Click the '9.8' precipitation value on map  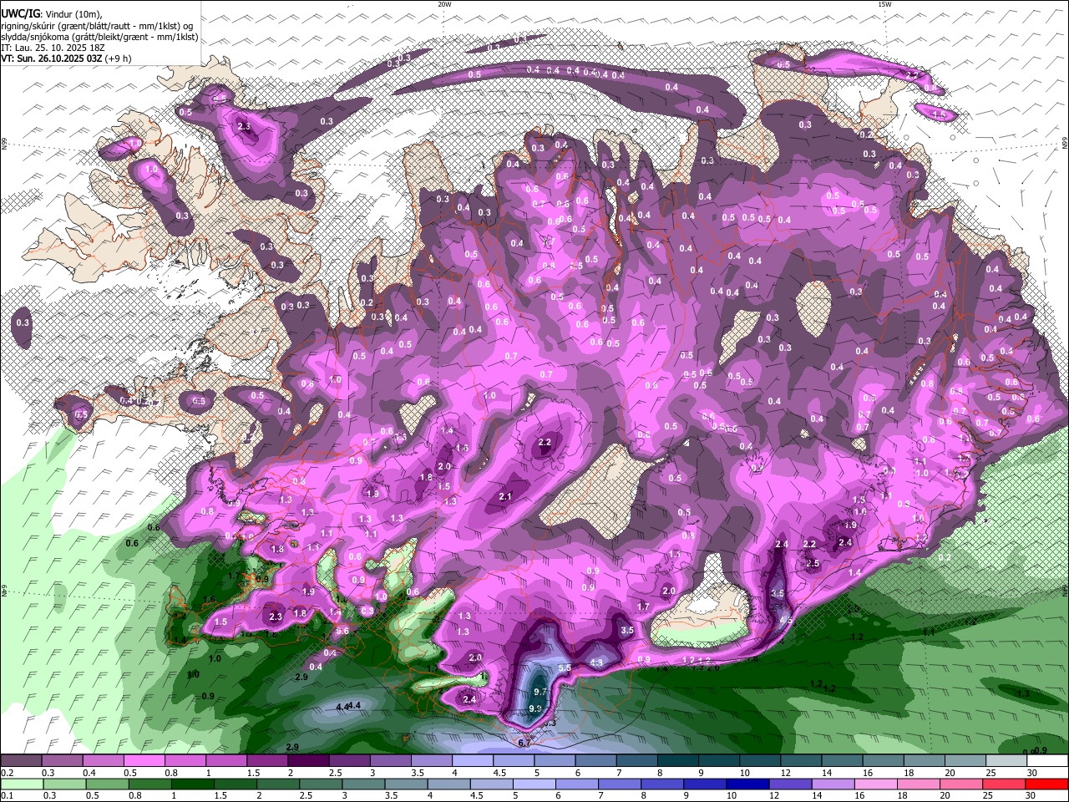click(x=536, y=708)
